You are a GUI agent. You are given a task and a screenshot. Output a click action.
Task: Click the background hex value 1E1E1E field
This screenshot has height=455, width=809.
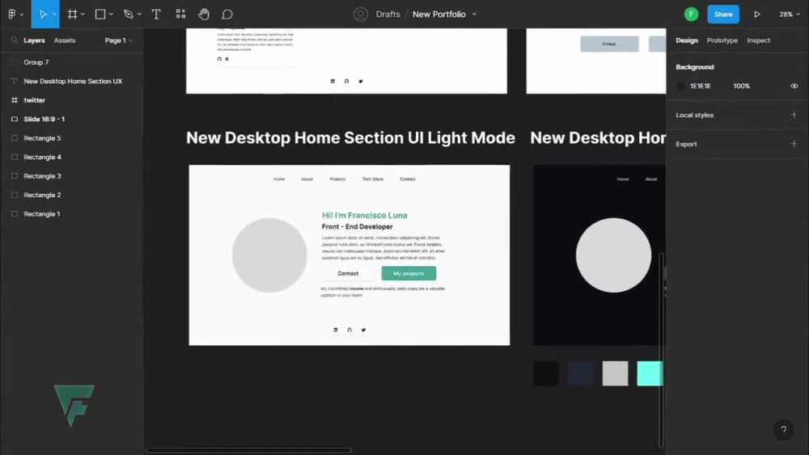coord(700,86)
